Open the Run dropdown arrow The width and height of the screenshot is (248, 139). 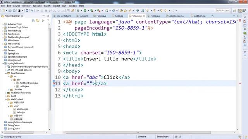click(x=88, y=10)
